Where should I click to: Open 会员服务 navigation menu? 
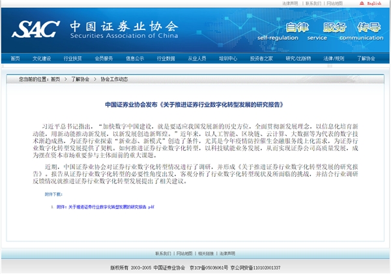[x=104, y=59]
